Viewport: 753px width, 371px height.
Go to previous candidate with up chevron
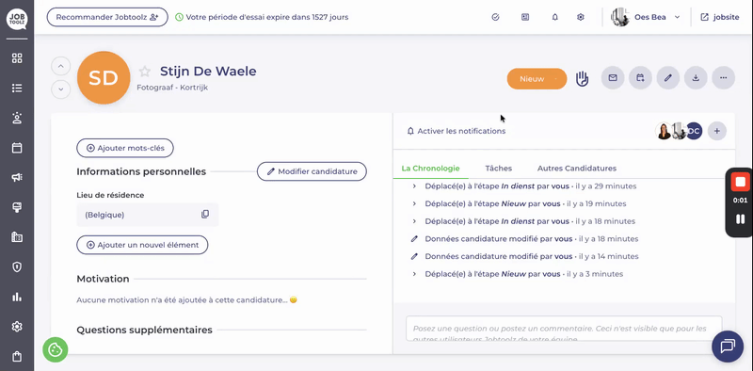click(61, 66)
